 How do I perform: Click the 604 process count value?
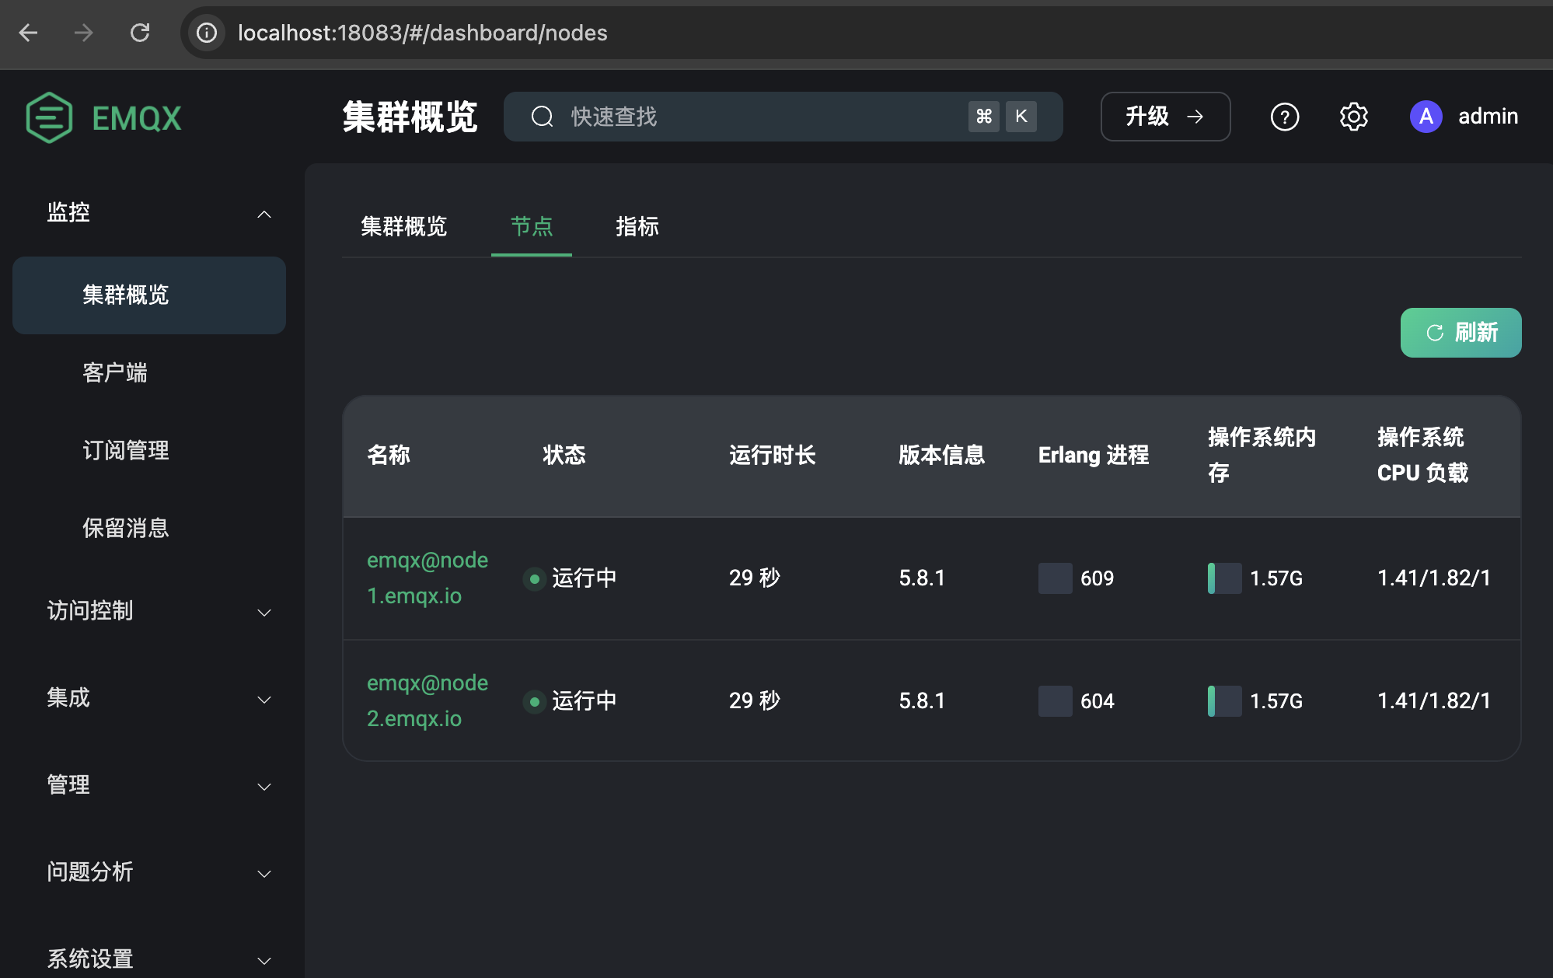click(x=1098, y=701)
